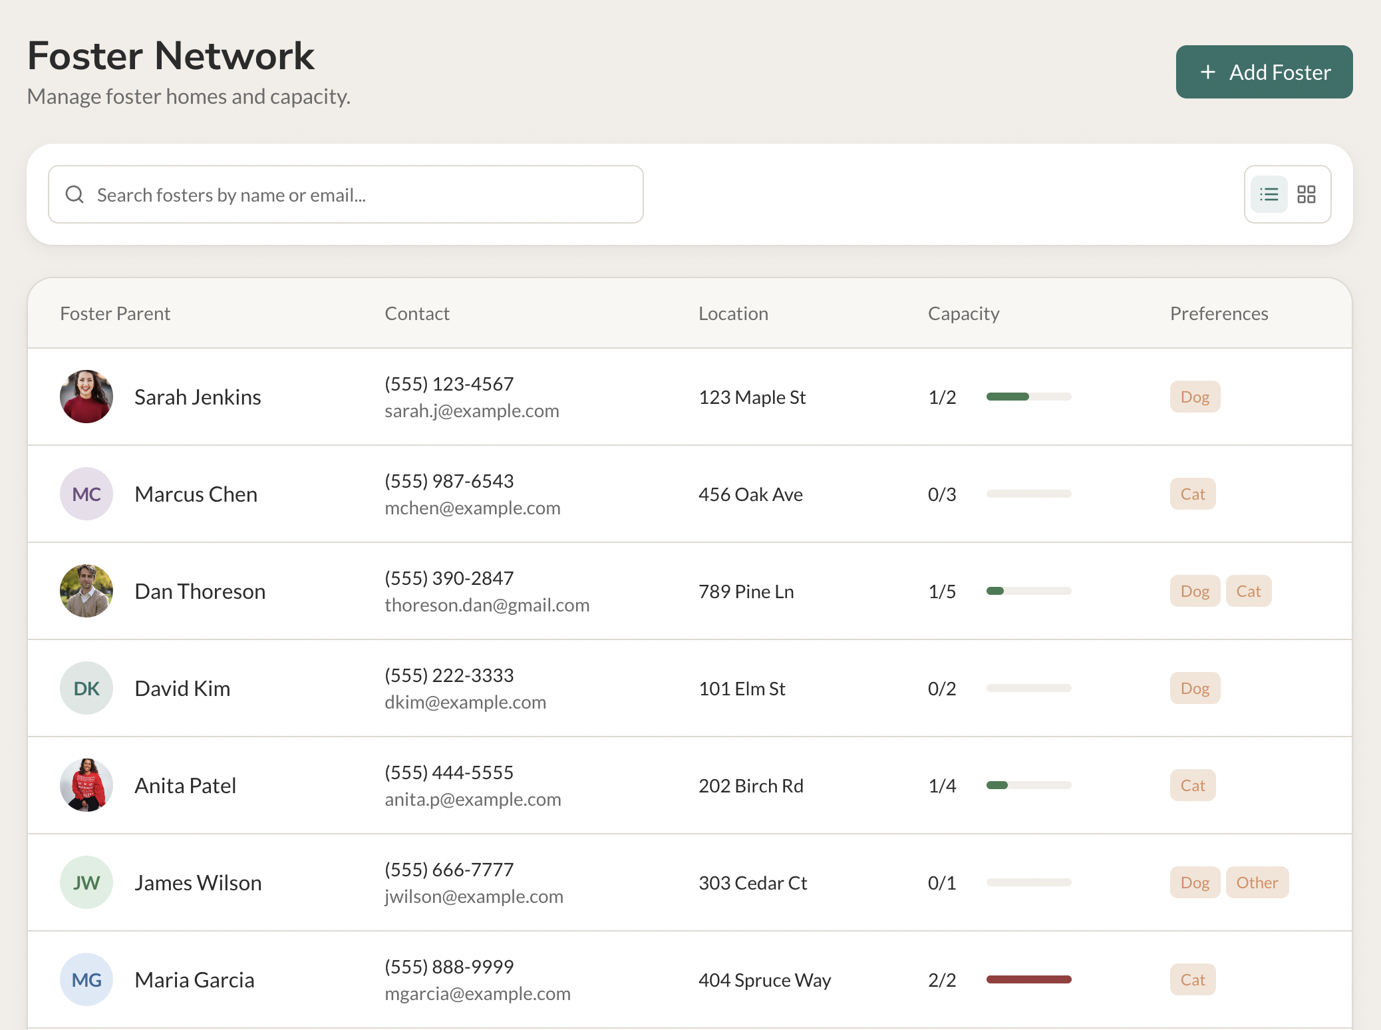Click the Cat tag for Maria Garcia
This screenshot has height=1030, width=1381.
[1193, 979]
